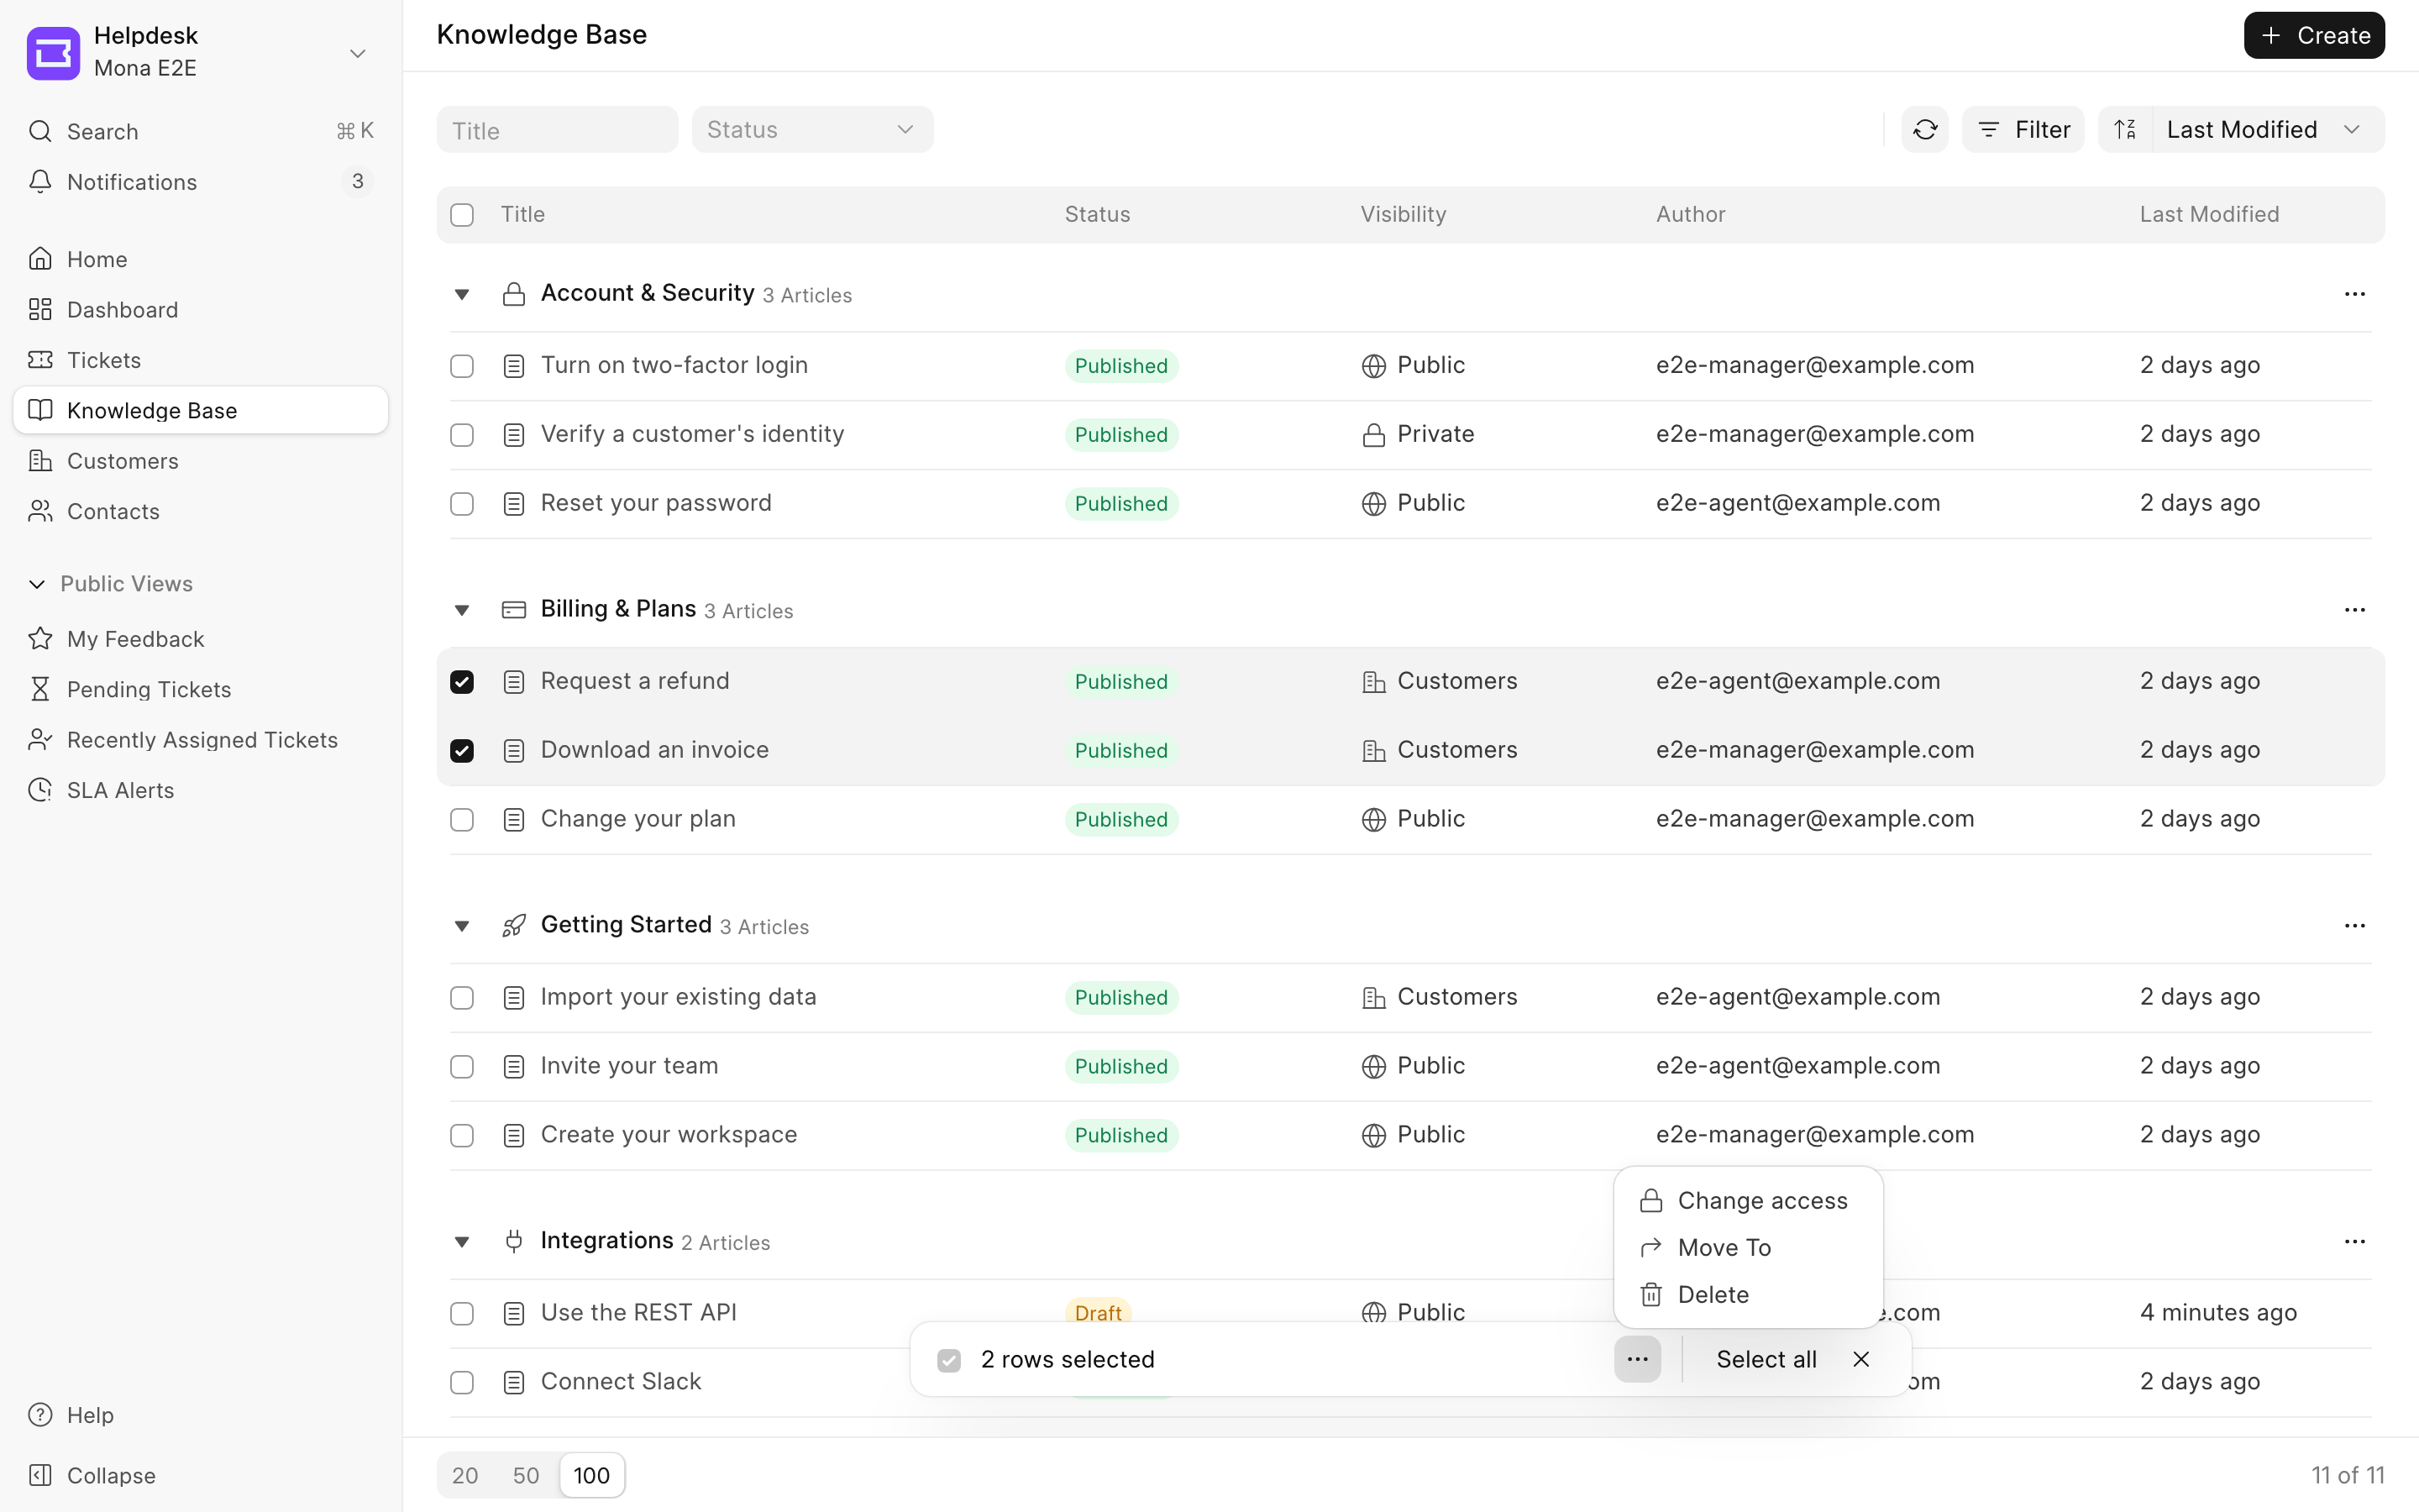
Task: Click the Help link in sidebar
Action: tap(200, 1415)
